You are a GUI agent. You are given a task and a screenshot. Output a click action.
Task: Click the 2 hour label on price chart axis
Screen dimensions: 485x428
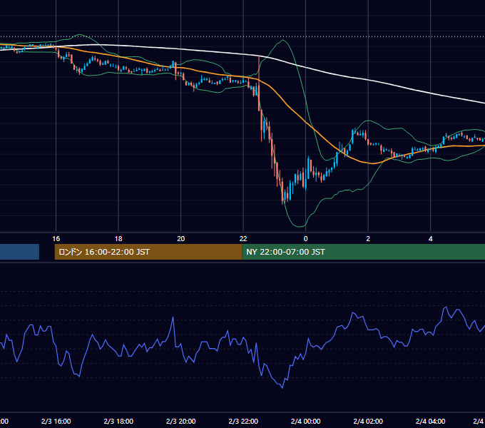(x=368, y=239)
